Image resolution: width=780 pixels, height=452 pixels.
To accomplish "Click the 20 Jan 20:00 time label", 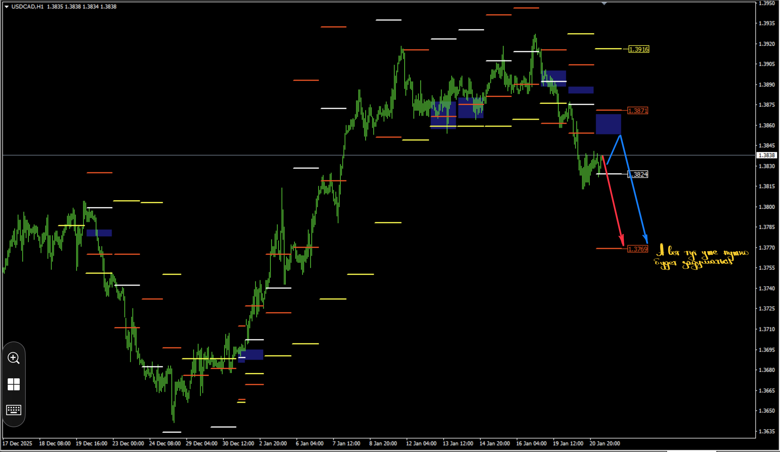I will click(605, 443).
